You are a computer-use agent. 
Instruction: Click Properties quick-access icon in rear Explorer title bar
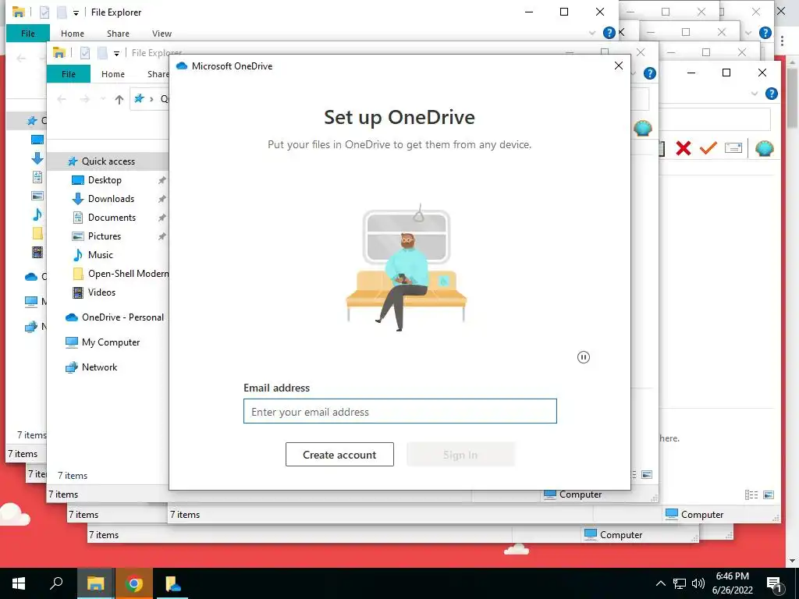[x=44, y=12]
